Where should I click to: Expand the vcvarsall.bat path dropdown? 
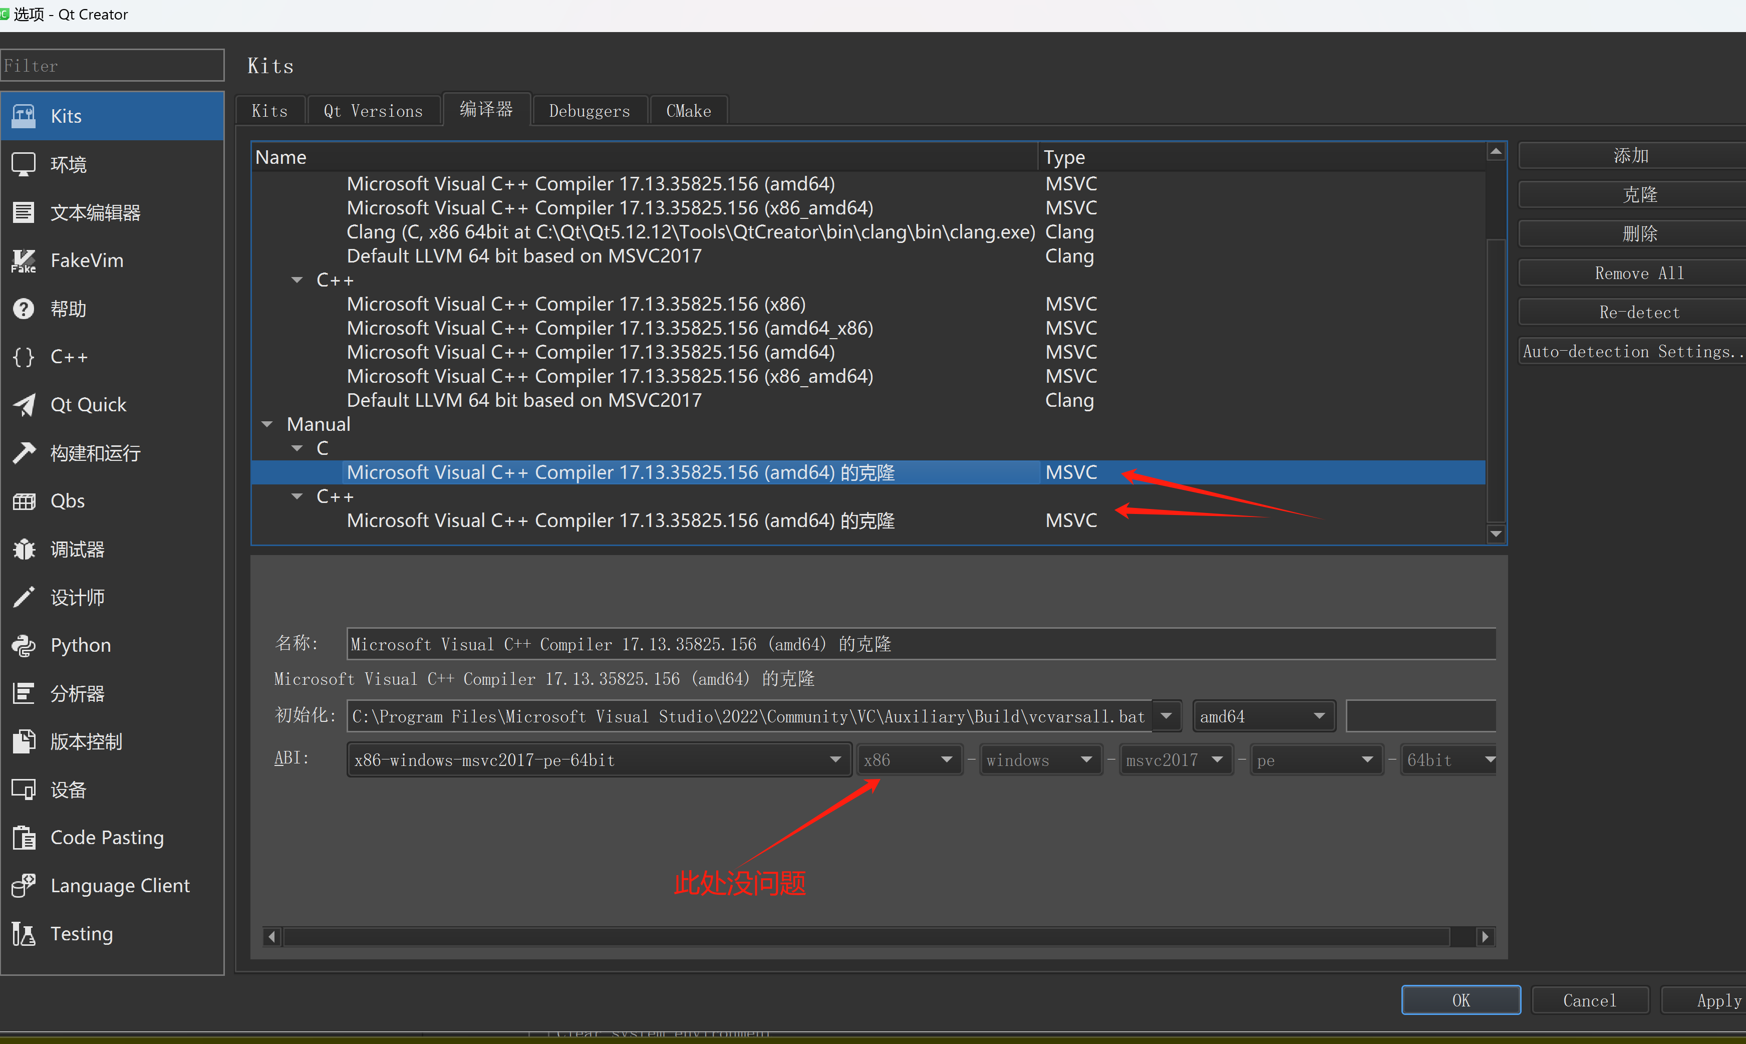coord(1167,716)
